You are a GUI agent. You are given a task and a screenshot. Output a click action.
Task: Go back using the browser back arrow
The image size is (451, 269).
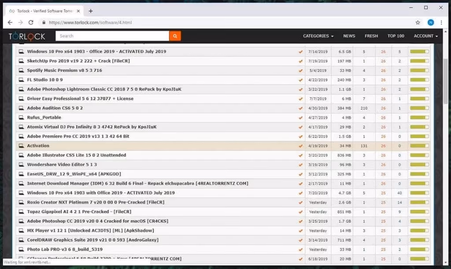[x=10, y=22]
